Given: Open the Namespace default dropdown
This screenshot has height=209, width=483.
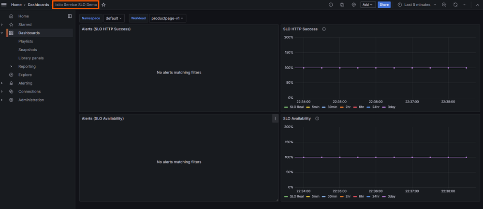Looking at the screenshot, I should point(114,18).
